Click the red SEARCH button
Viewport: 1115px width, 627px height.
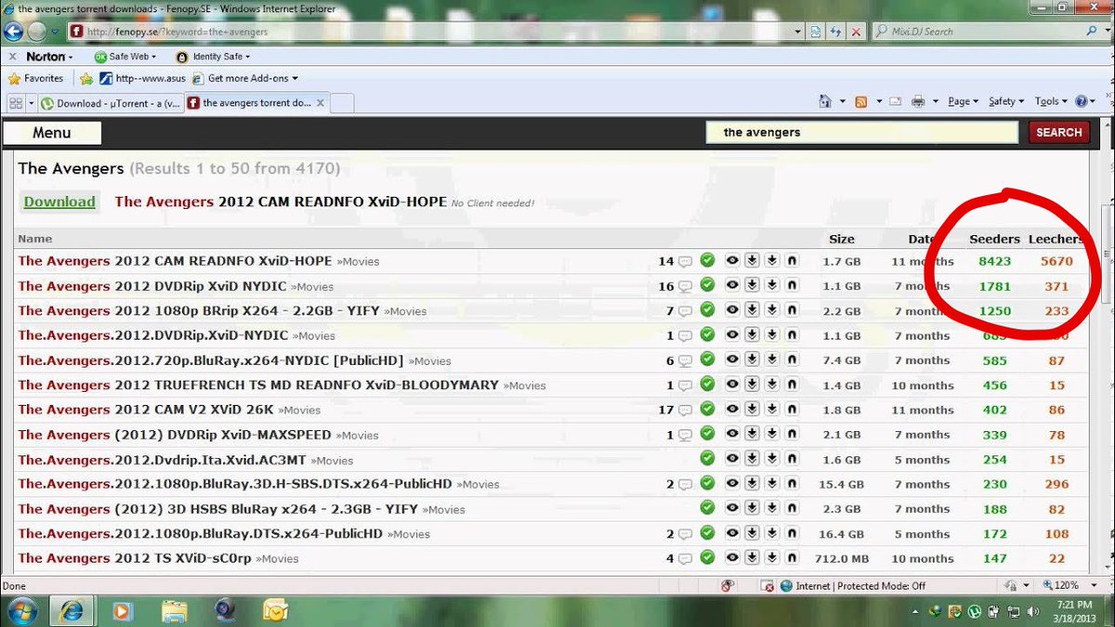pos(1058,133)
